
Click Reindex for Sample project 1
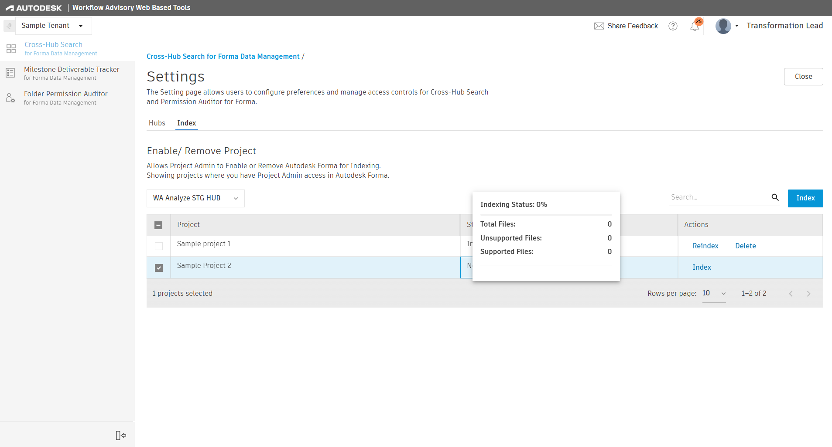coord(705,246)
